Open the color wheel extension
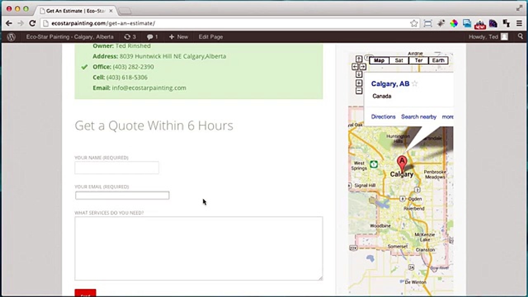The height and width of the screenshot is (297, 528). point(454,24)
